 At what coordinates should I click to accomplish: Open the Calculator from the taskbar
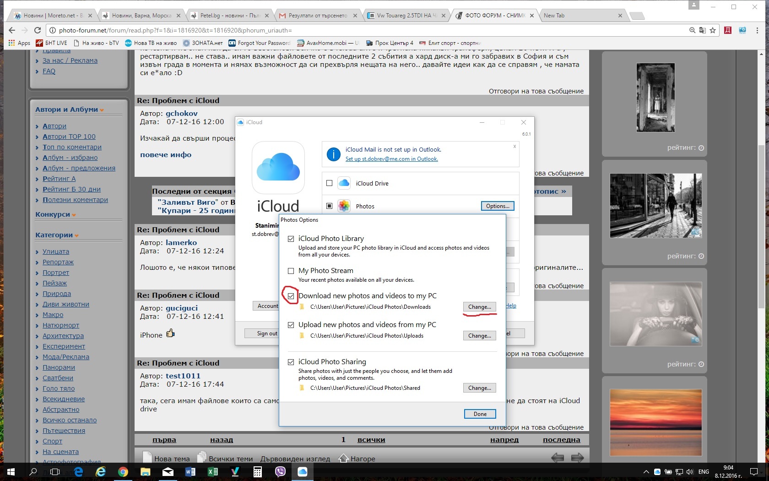click(x=257, y=471)
